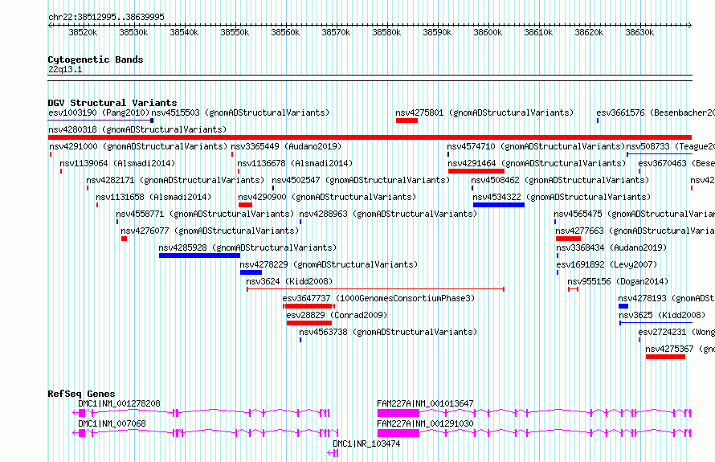Open the esv1003190 (Pang2010) label
Viewport: 715px width, 462px height.
pyautogui.click(x=99, y=112)
